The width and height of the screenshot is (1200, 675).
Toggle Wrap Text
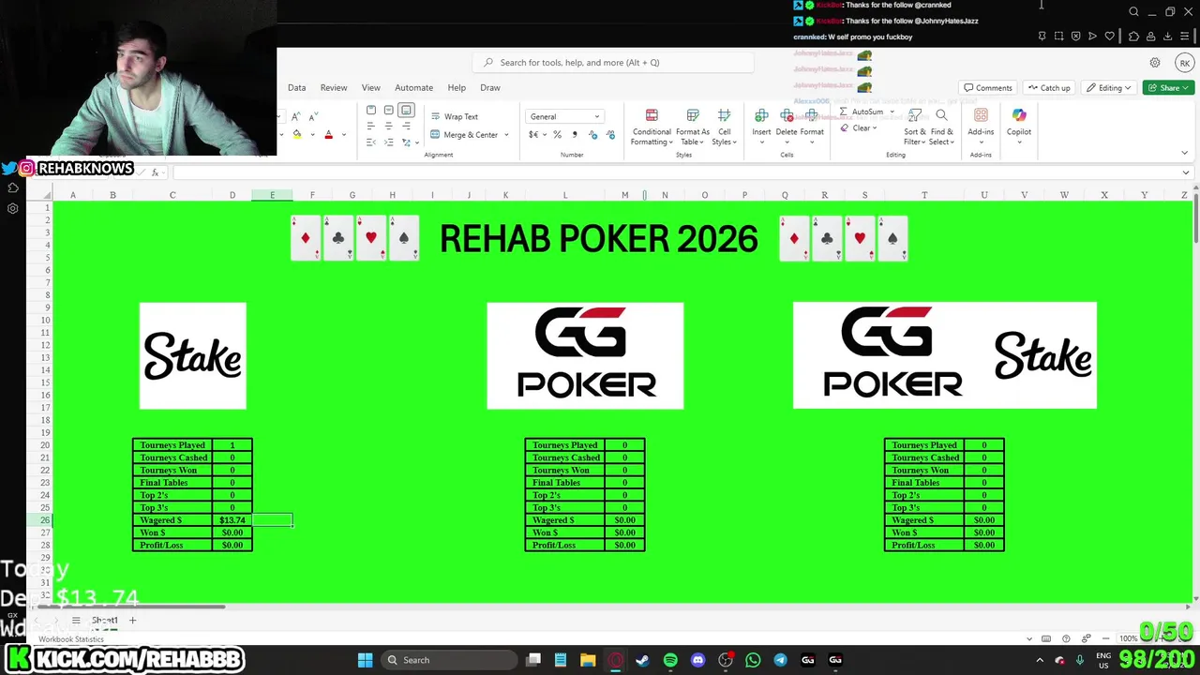coord(455,116)
